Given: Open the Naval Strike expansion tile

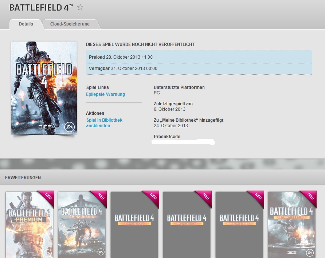Looking at the screenshot, I should click(187, 224).
